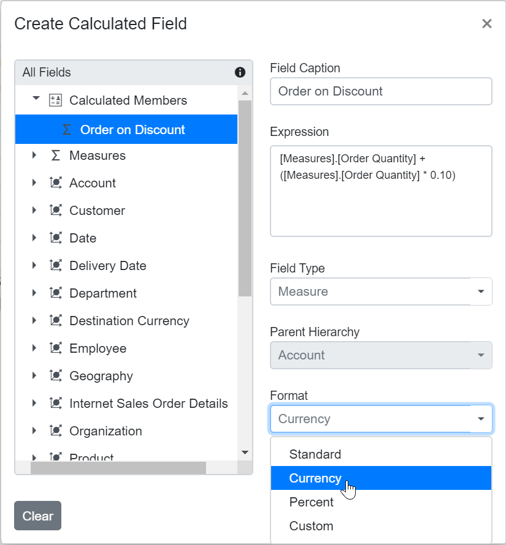Select Percent from the format list

311,502
